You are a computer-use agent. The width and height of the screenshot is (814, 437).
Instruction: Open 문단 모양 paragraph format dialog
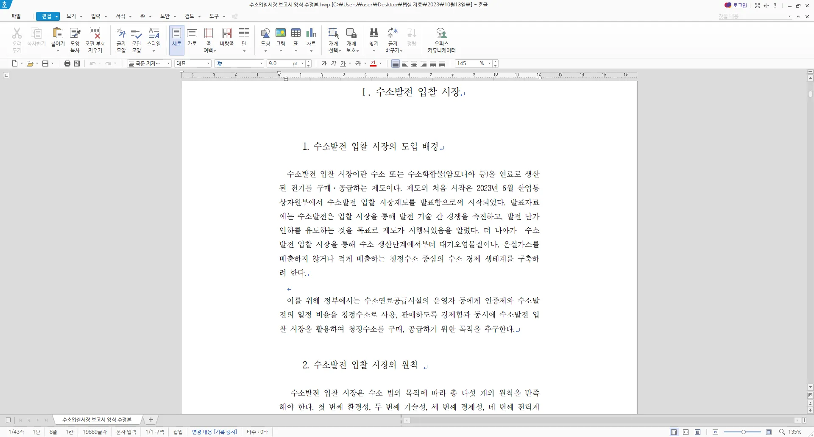tap(137, 40)
